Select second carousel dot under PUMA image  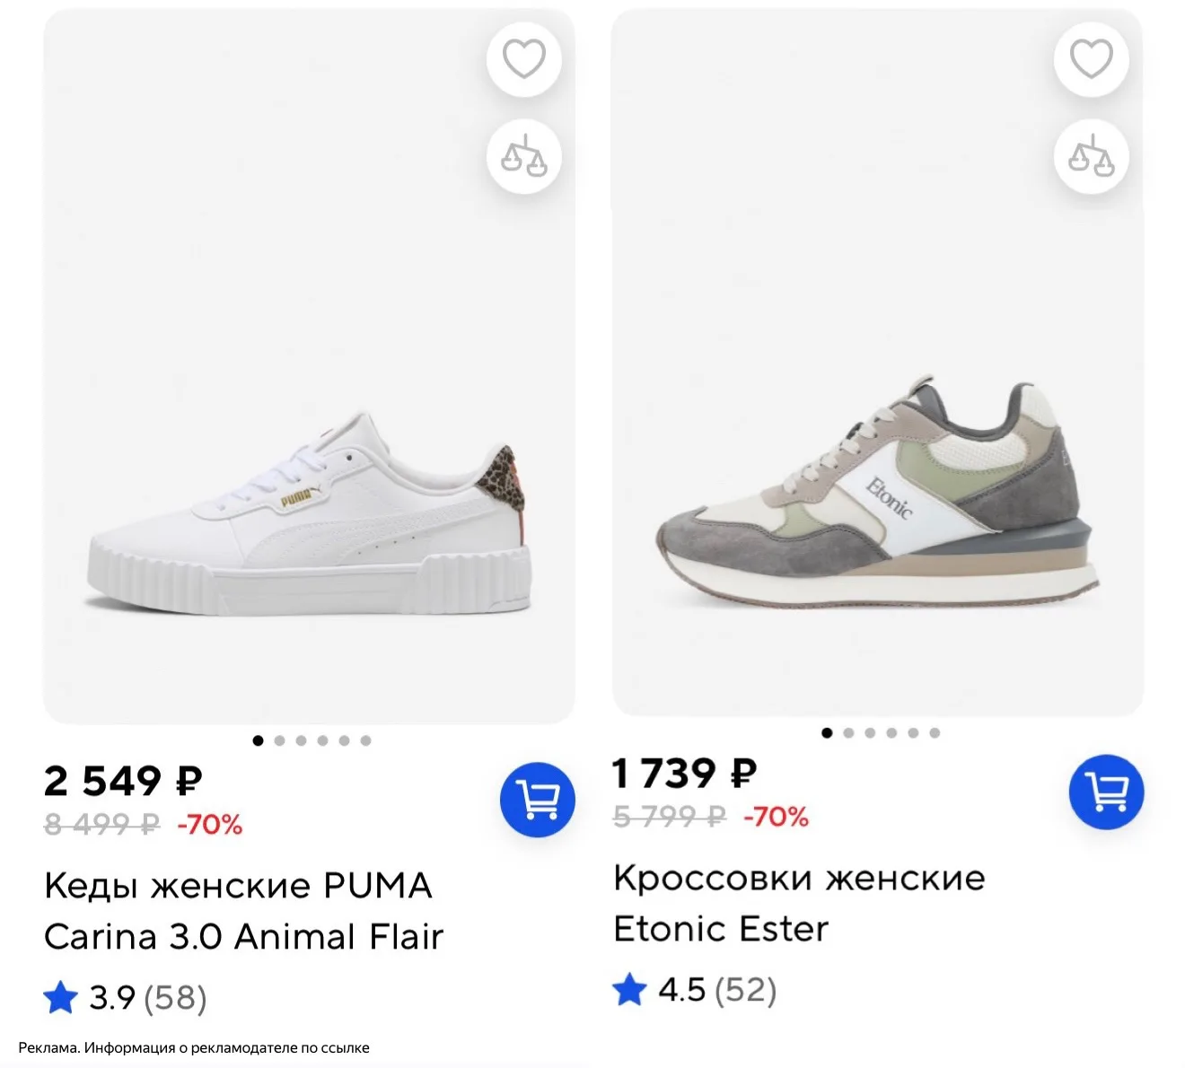[x=279, y=740]
